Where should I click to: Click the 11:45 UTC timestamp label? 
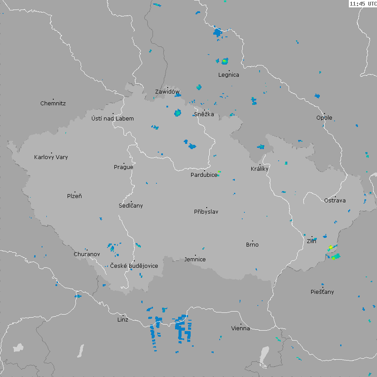click(363, 3)
